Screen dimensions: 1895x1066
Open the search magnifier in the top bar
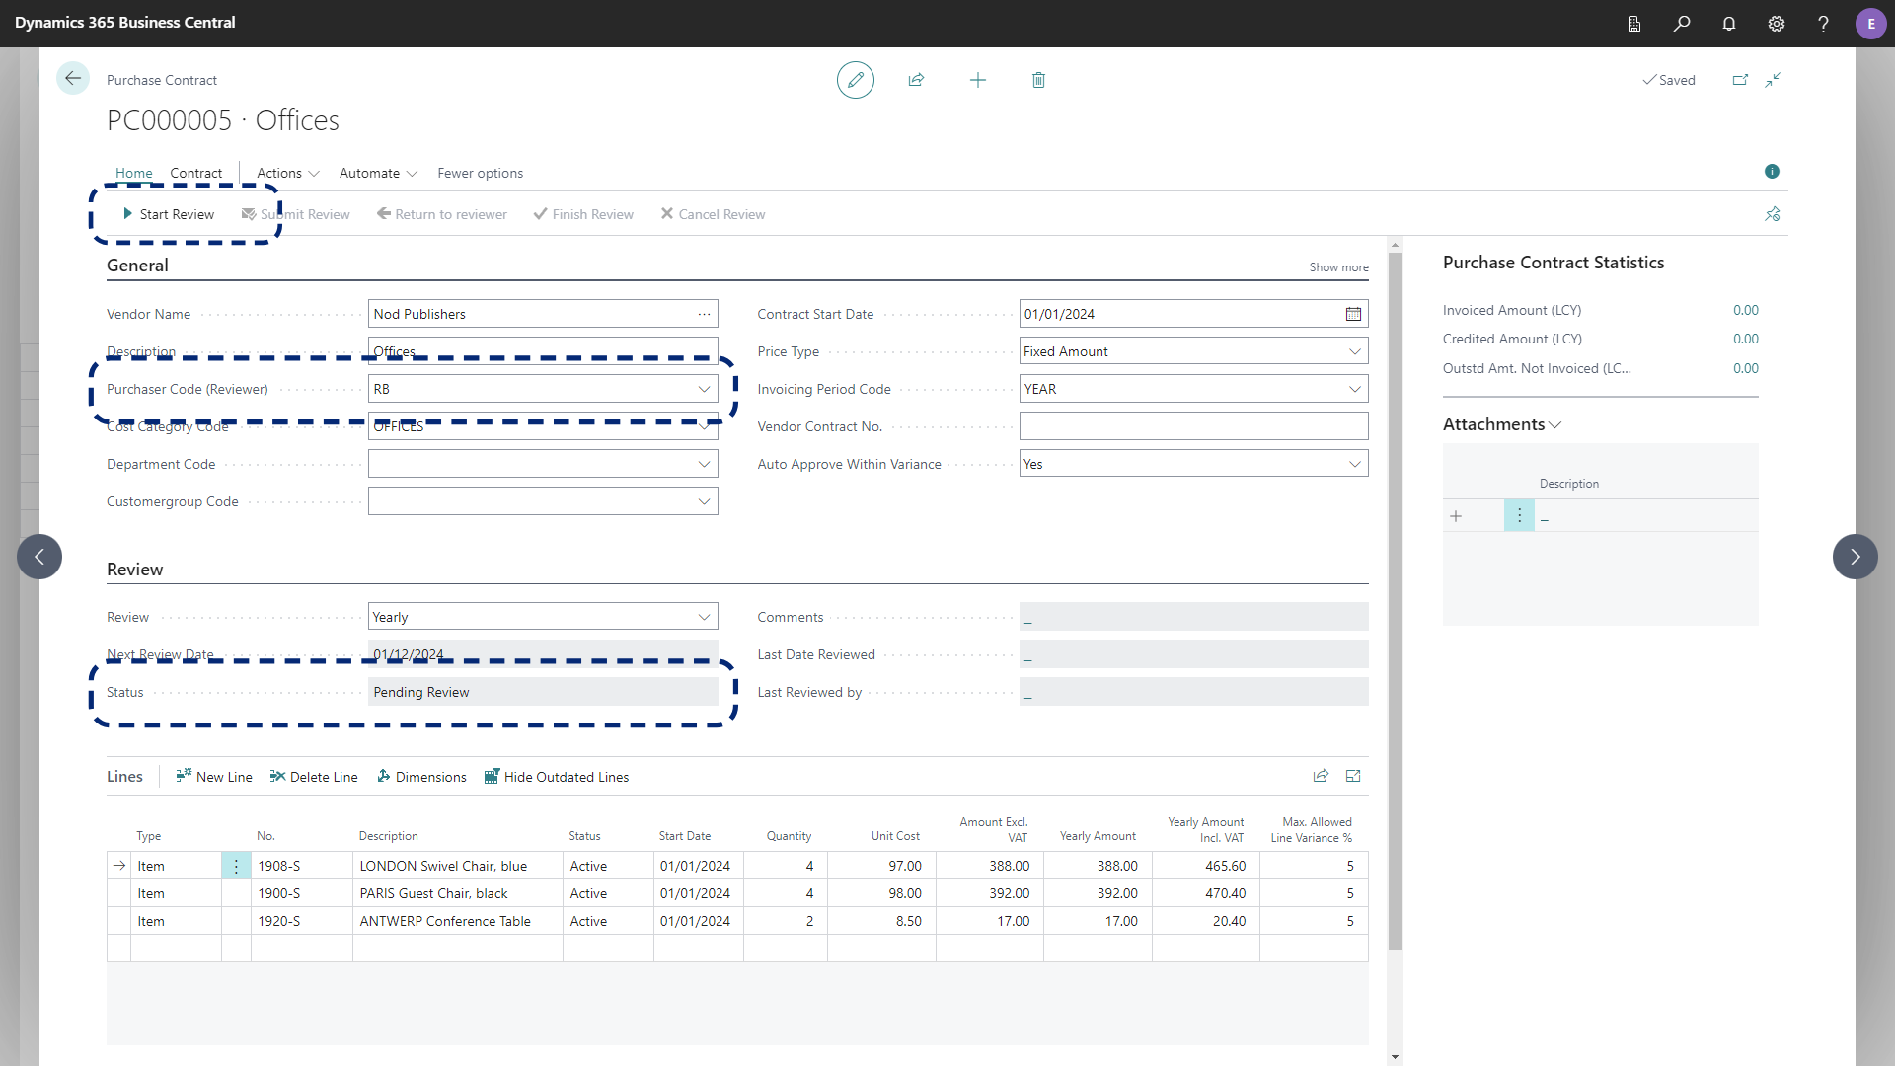(1682, 24)
